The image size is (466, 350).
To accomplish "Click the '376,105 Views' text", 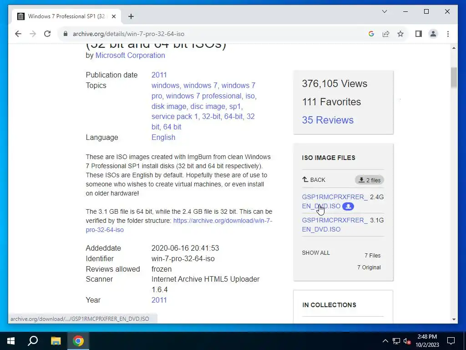I will coord(334,84).
